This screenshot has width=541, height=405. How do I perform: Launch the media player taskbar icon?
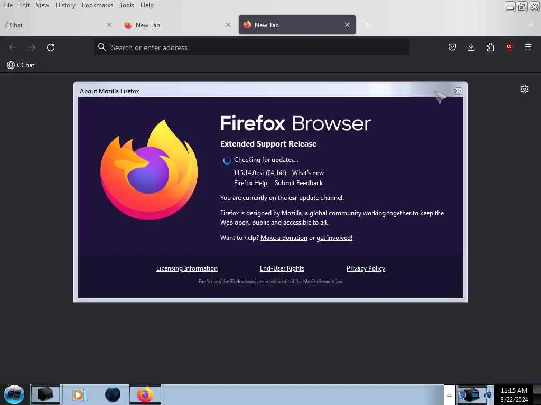tap(78, 394)
